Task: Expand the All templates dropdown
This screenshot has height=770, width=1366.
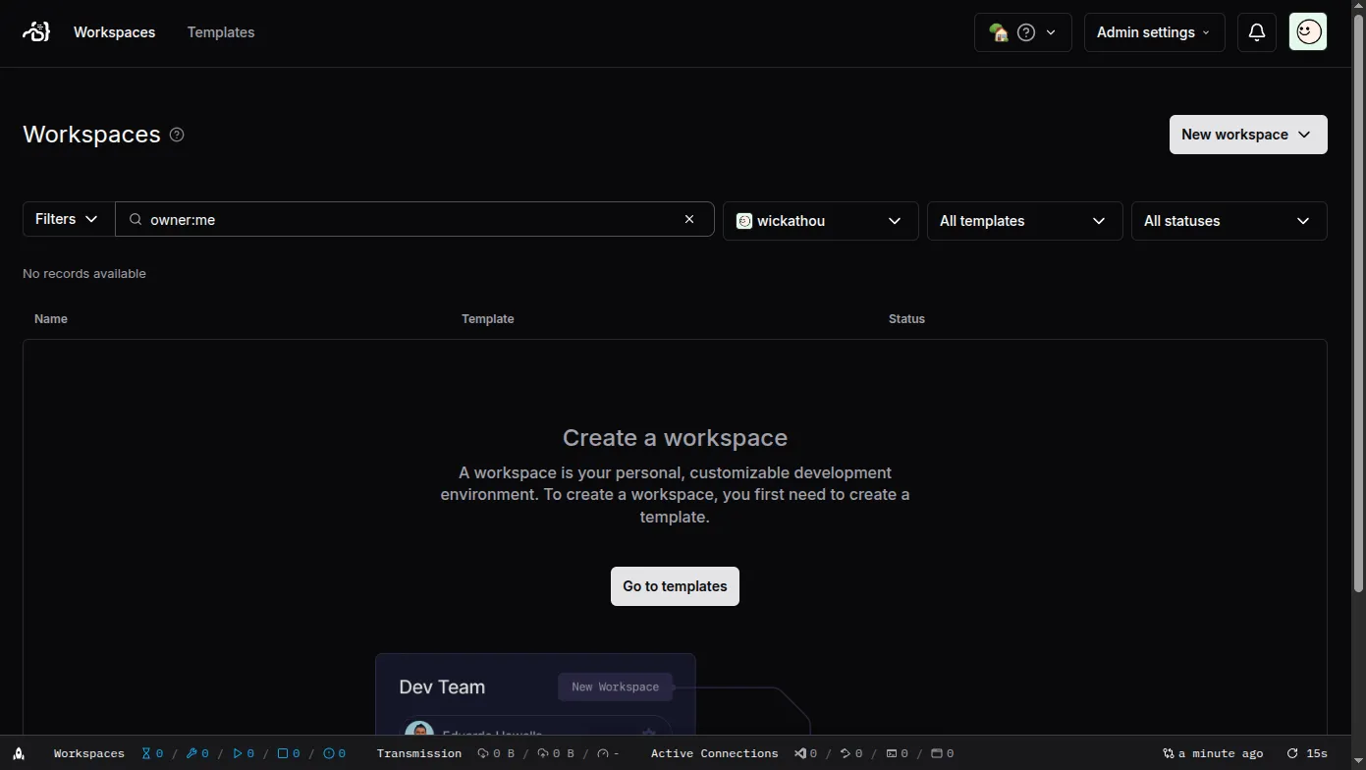Action: (1024, 220)
